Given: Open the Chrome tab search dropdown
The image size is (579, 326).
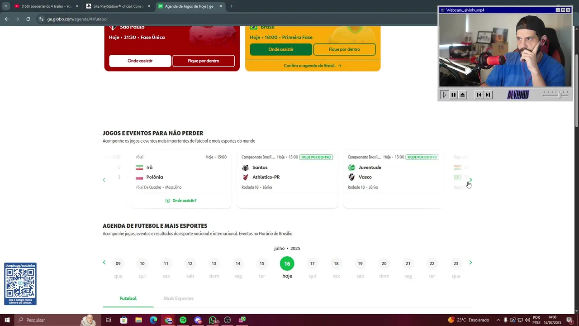Looking at the screenshot, I should [5, 6].
